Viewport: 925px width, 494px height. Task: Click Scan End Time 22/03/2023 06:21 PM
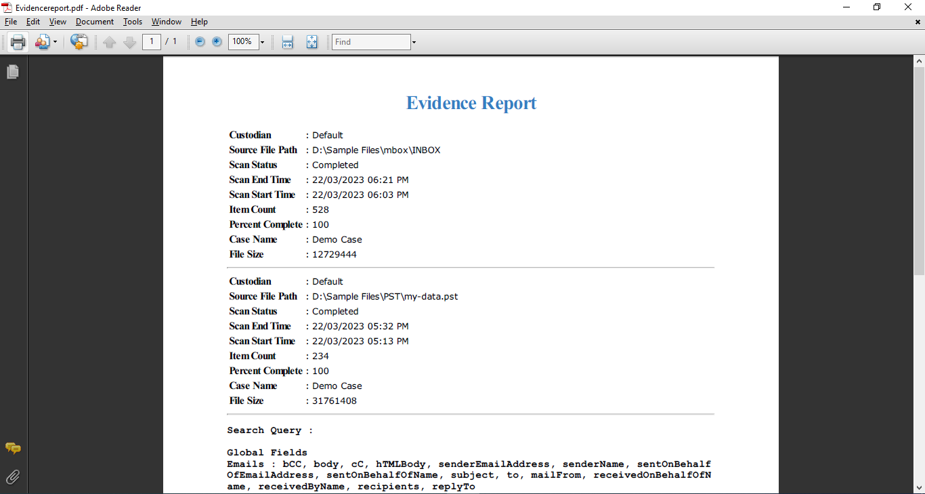click(x=360, y=180)
